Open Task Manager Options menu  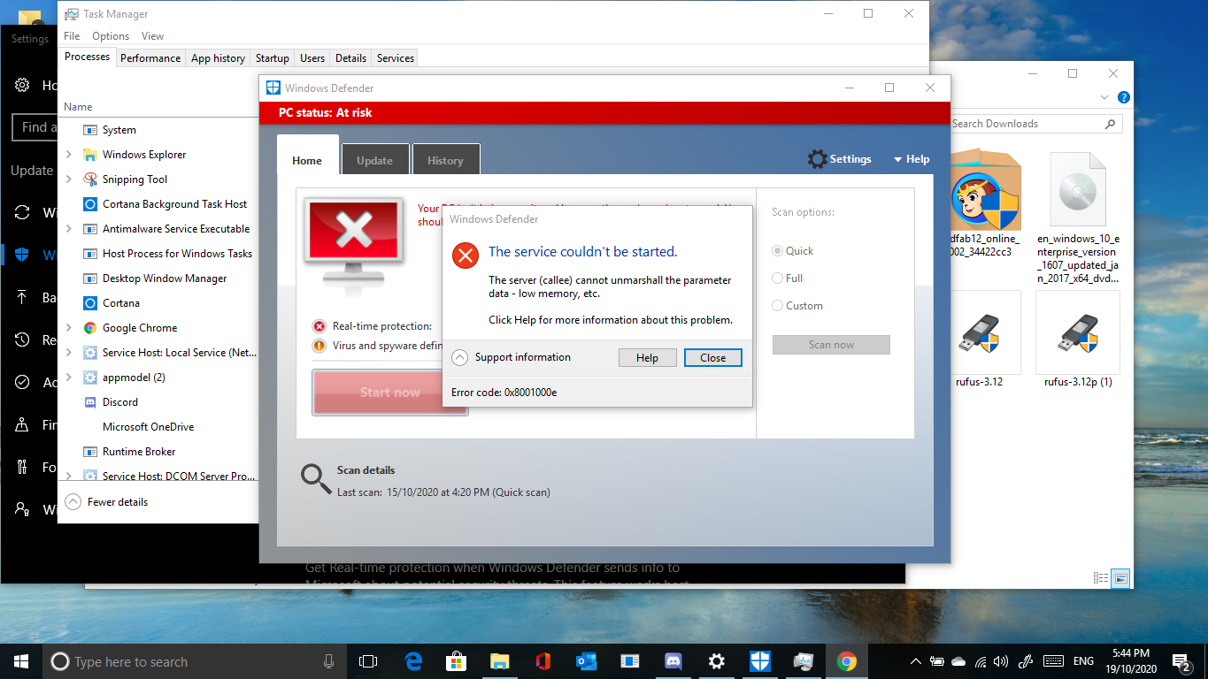pos(111,36)
